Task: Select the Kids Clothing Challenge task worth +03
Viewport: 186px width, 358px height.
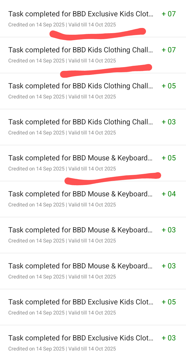Action: point(81,122)
